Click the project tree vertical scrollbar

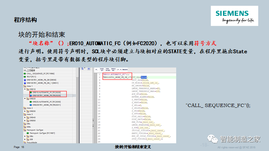pos(78,105)
